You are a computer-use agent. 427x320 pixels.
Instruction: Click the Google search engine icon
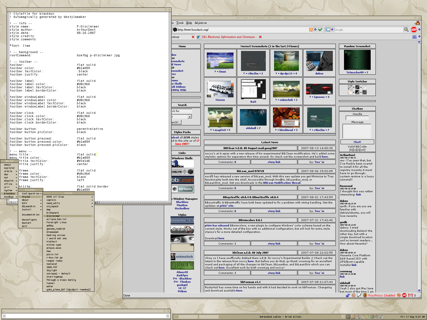[328, 30]
